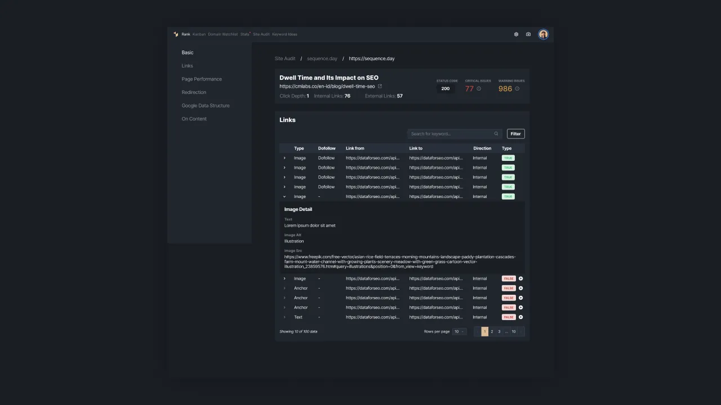Open Site Audit in the top navigation bar
This screenshot has height=405, width=721.
click(261, 34)
